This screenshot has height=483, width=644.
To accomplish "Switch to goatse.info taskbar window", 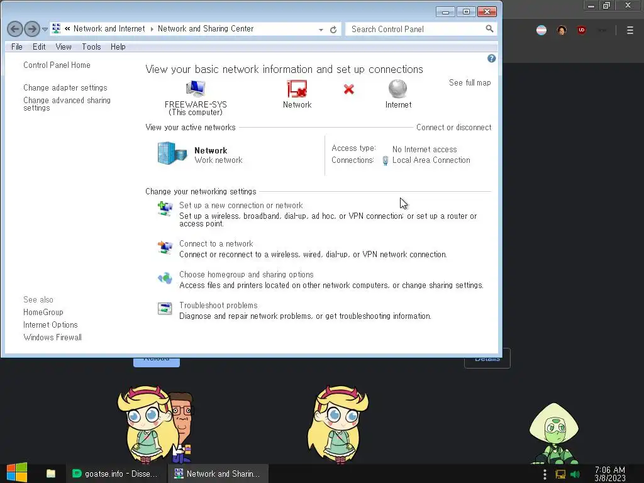I will point(116,474).
